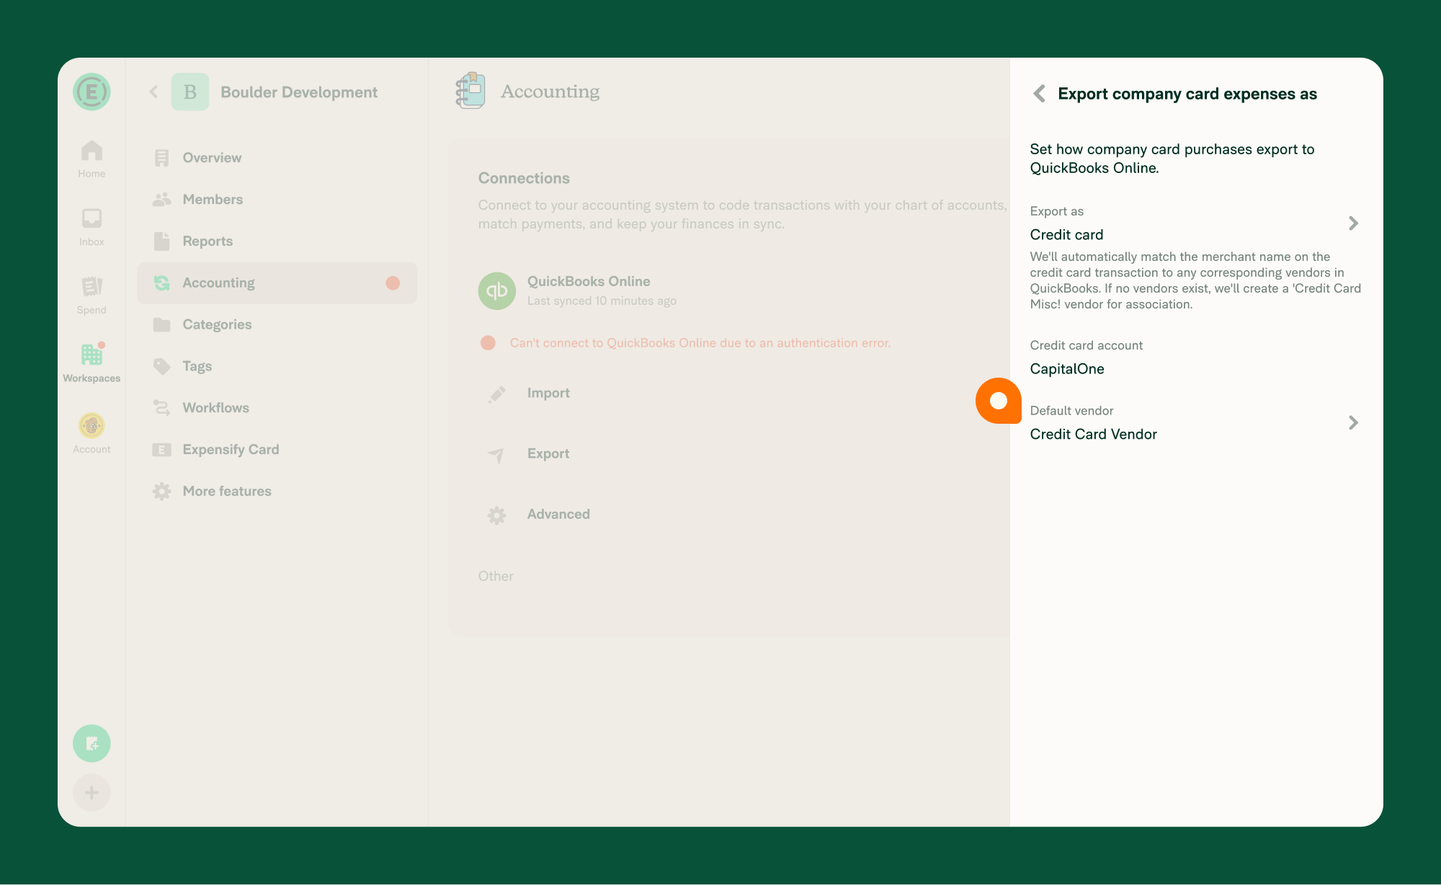
Task: Open the Overview menu item
Action: [x=277, y=158]
